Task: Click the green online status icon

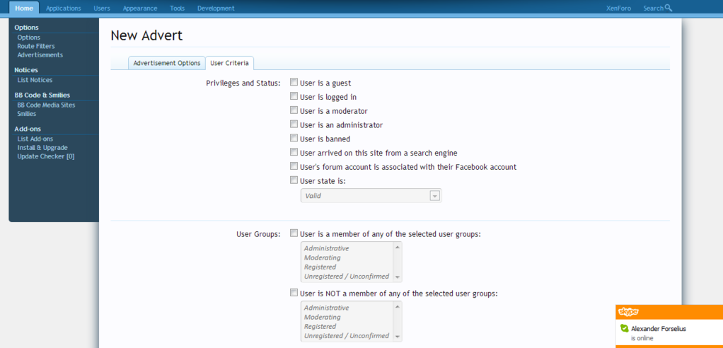Action: (624, 329)
